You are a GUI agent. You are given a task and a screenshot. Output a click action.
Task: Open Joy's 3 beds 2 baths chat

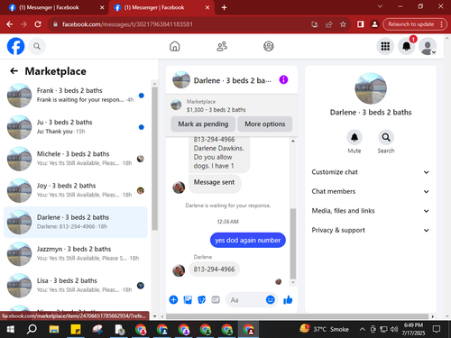76,190
